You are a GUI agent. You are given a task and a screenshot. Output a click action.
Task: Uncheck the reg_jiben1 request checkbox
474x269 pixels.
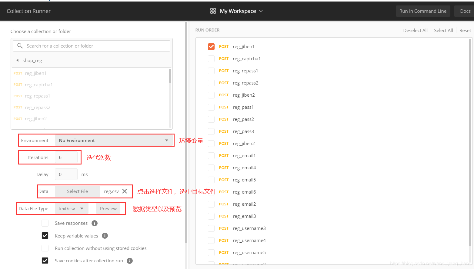211,46
